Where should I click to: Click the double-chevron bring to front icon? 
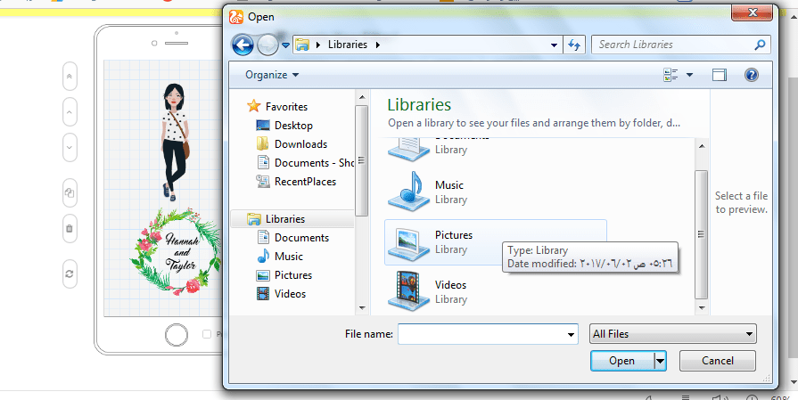click(x=70, y=77)
